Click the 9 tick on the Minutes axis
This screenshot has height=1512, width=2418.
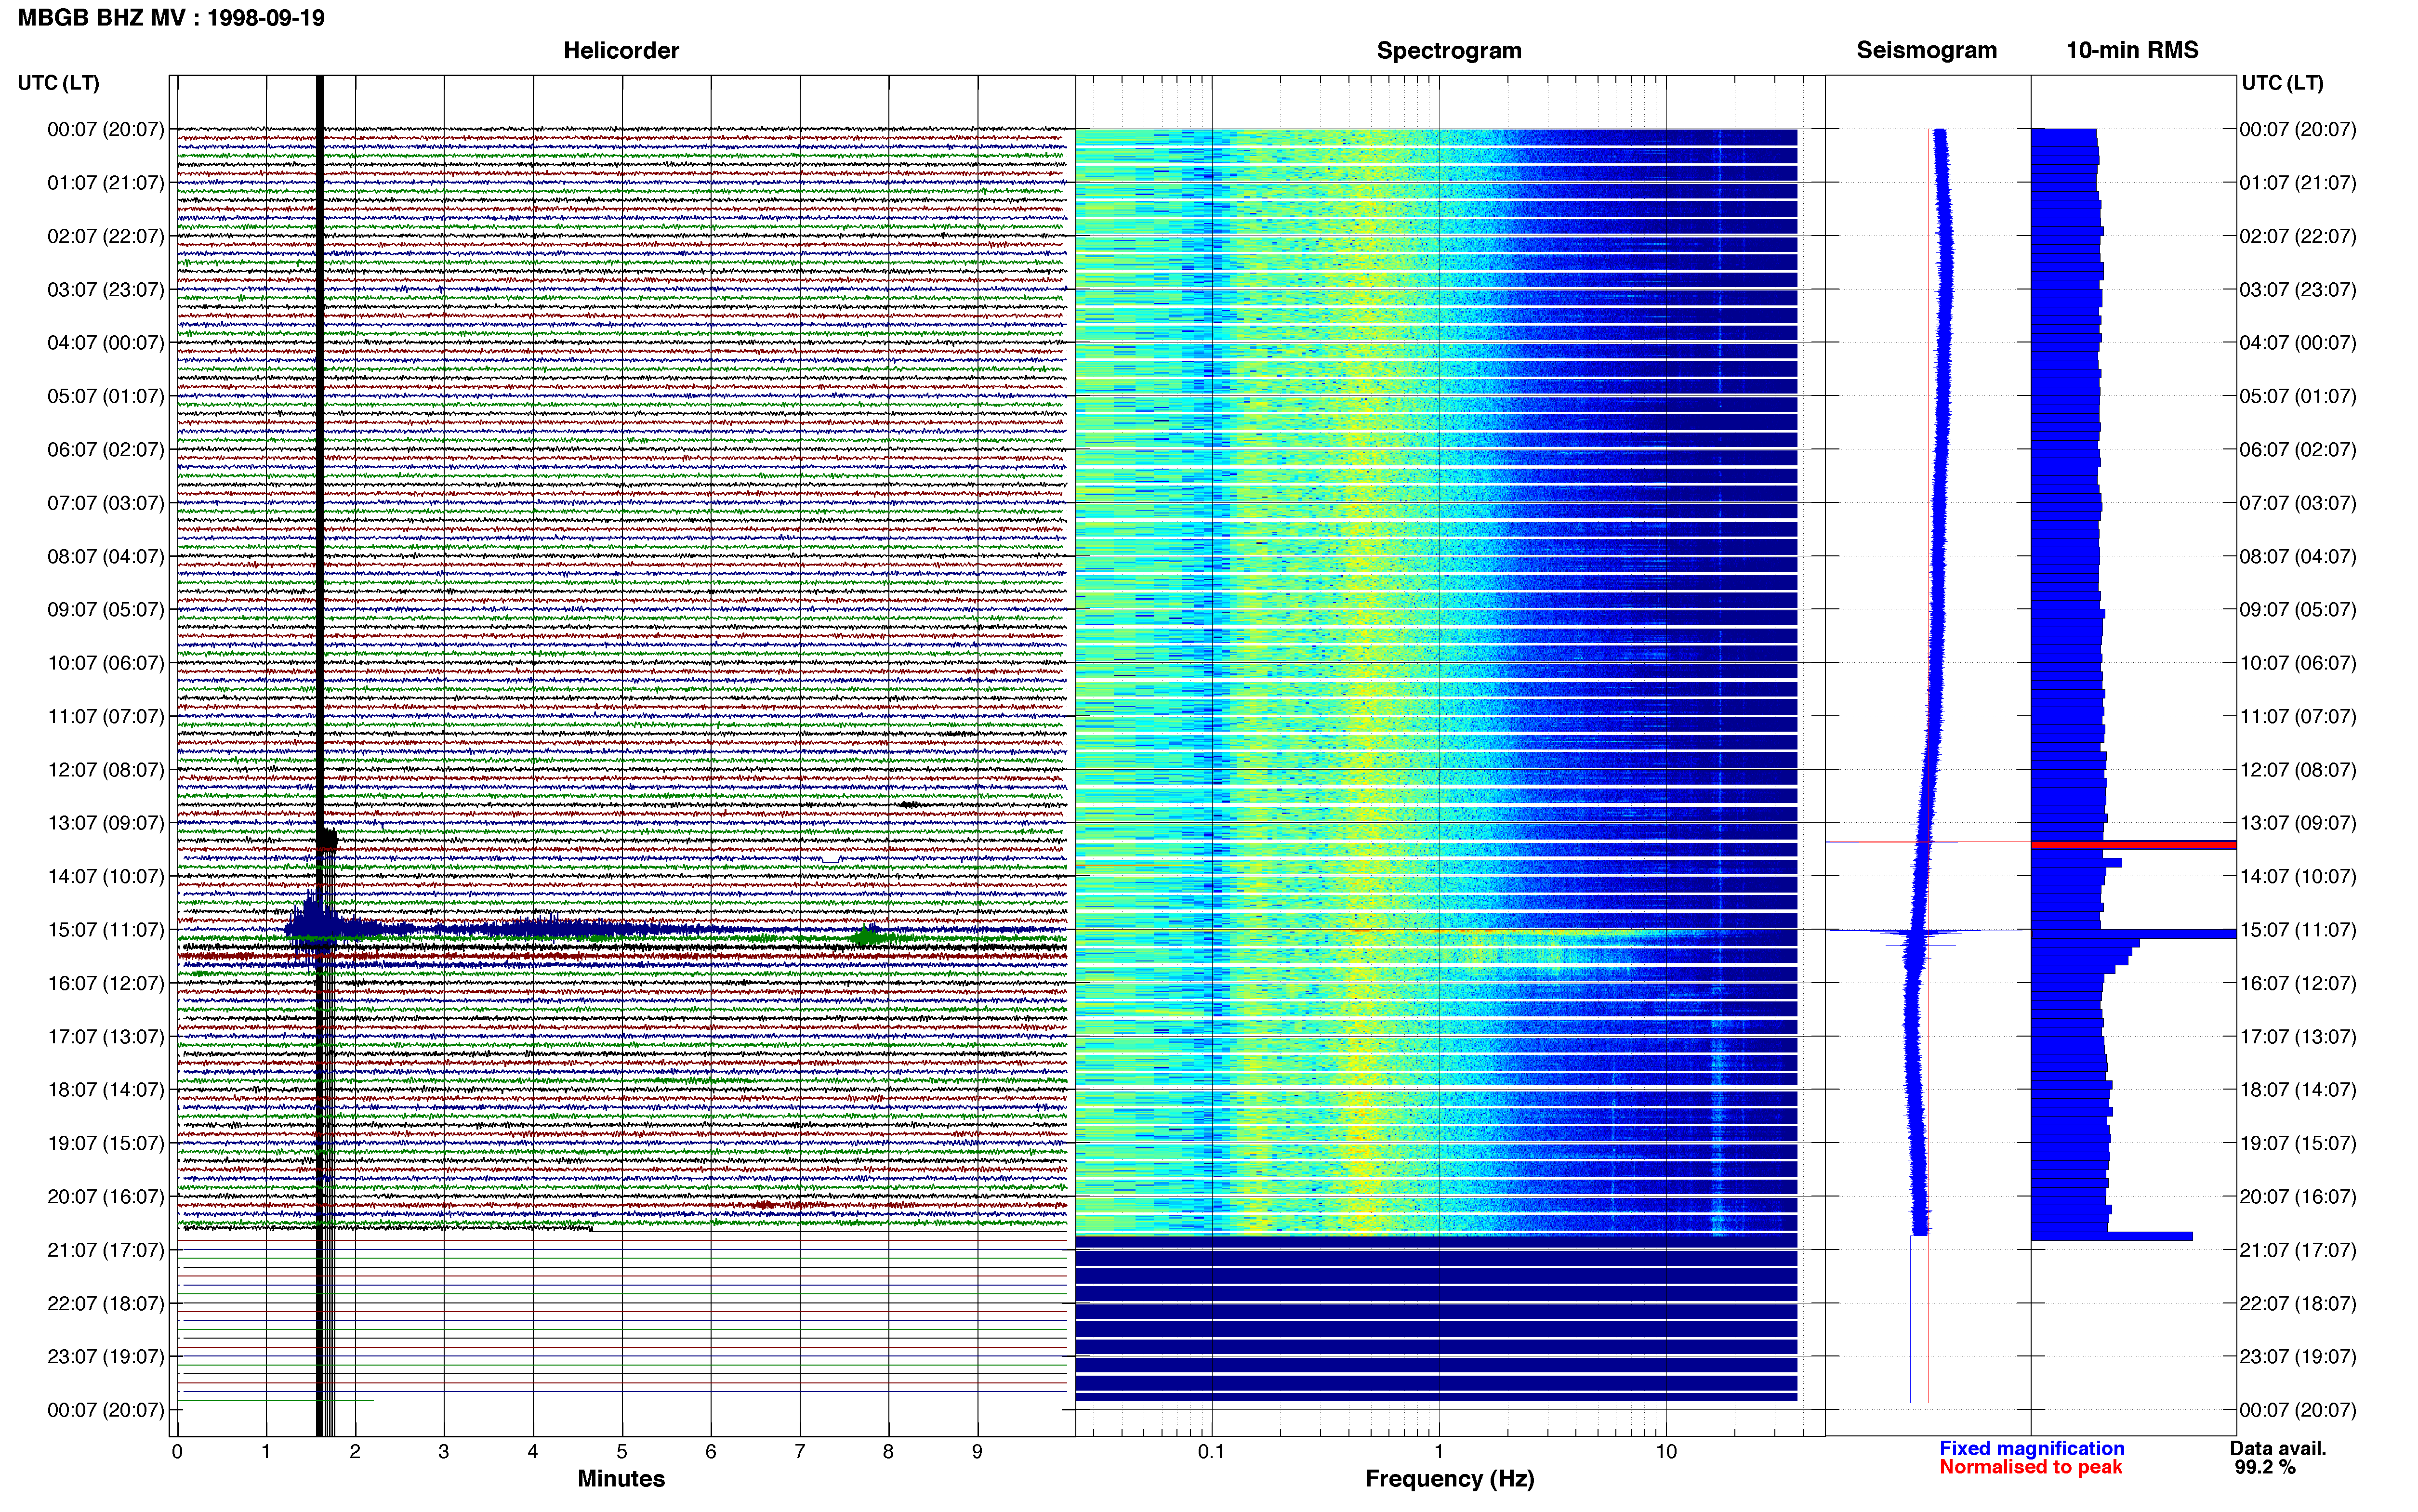[x=977, y=1452]
